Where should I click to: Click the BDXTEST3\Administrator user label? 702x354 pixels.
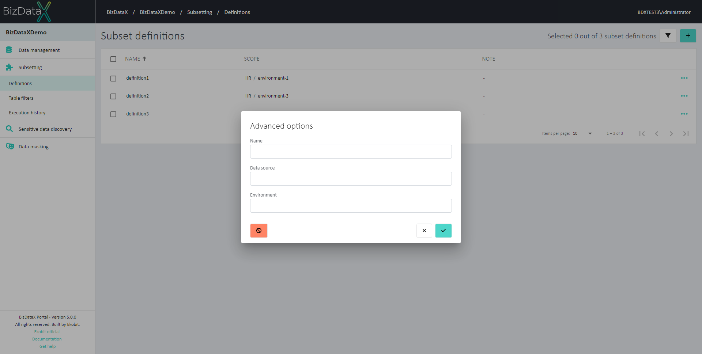[x=664, y=12]
